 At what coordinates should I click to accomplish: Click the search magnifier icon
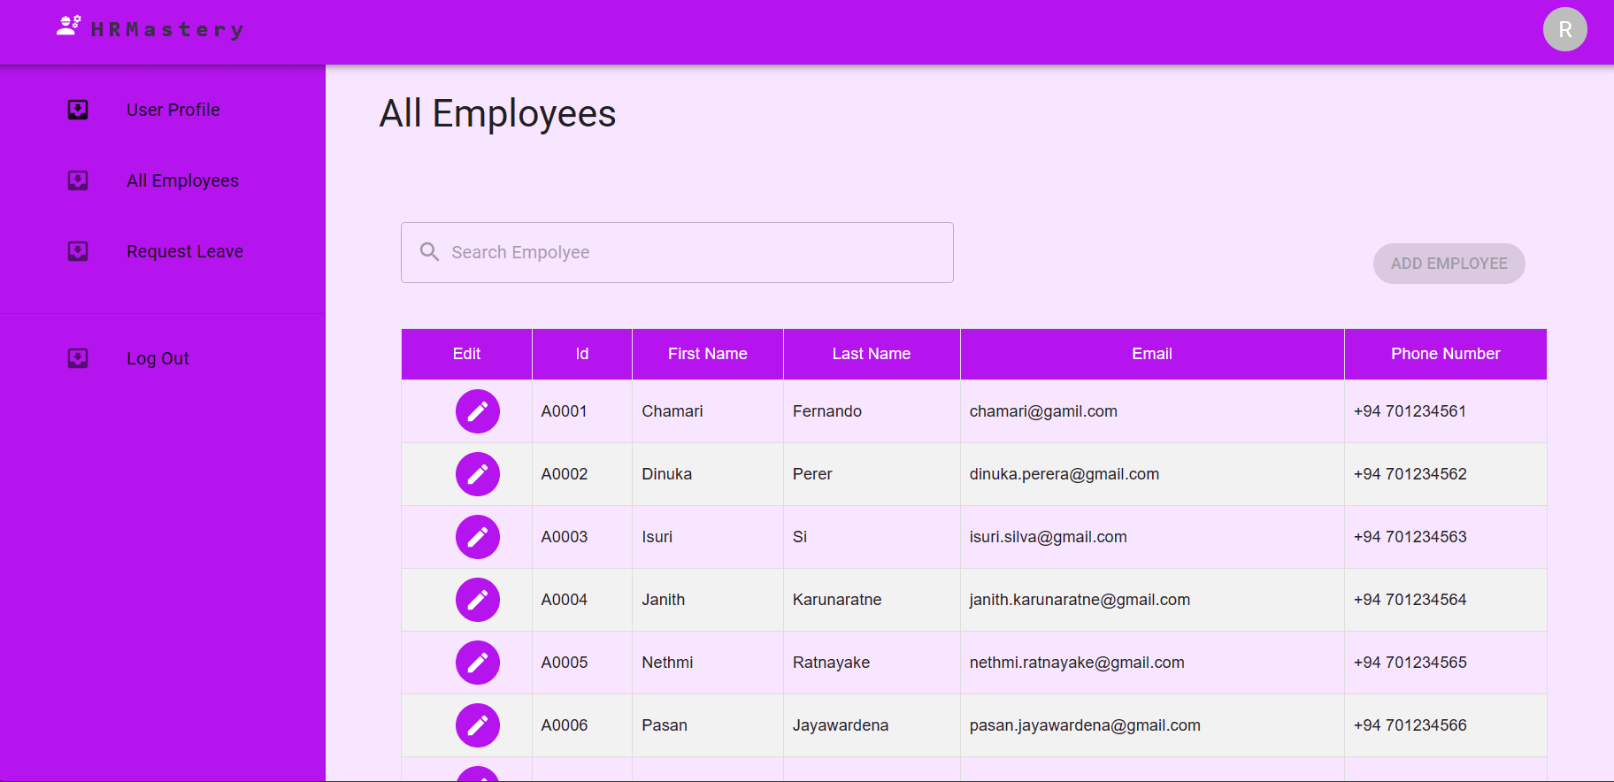tap(429, 252)
